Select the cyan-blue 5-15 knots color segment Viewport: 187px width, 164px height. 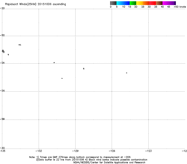pos(123,3)
